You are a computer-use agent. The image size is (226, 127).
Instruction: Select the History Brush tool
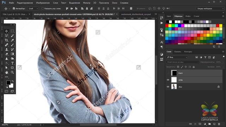(12, 49)
